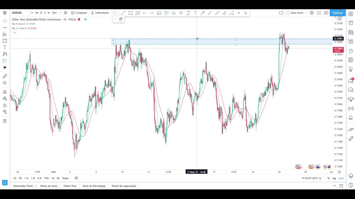The image size is (355, 199).
Task: Click the layout template grid-plus icon
Action: click(x=121, y=19)
